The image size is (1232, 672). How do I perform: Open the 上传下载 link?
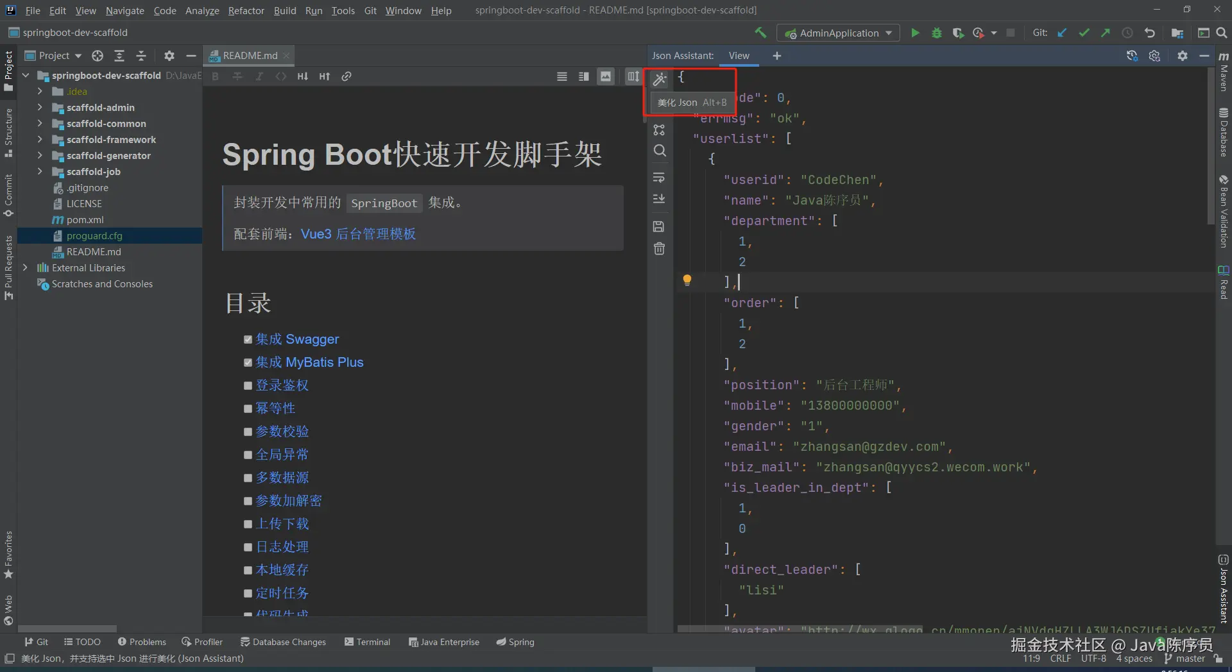point(282,524)
